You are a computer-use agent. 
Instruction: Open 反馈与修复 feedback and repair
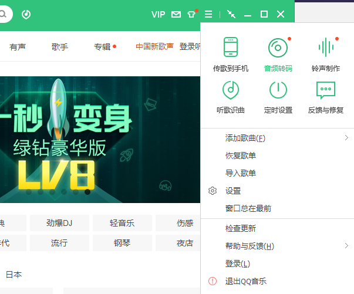(x=326, y=97)
